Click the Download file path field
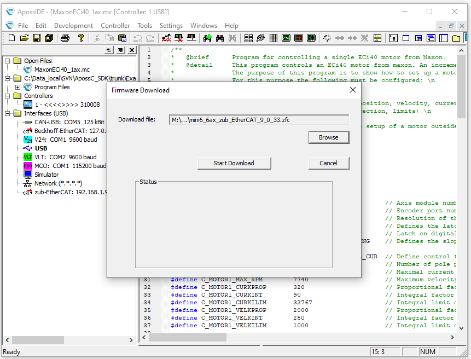This screenshot has height=359, width=471. [259, 120]
